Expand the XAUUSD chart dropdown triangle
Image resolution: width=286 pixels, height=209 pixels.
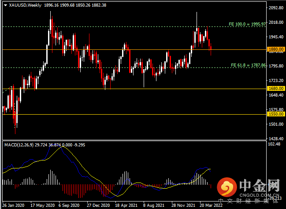click(x=5, y=5)
